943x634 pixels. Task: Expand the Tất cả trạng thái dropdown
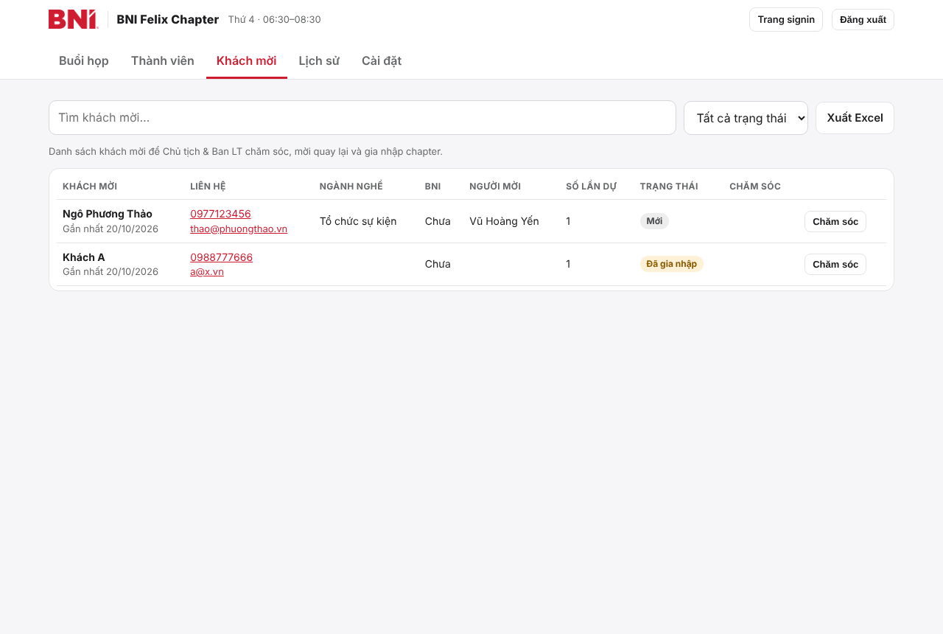pos(746,118)
